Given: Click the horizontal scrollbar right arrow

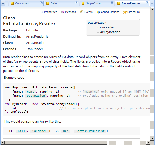Looking at the screenshot, I should pyautogui.click(x=148, y=142).
